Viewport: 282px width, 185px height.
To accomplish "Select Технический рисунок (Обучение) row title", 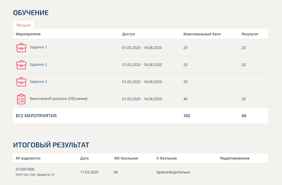I will pos(58,98).
